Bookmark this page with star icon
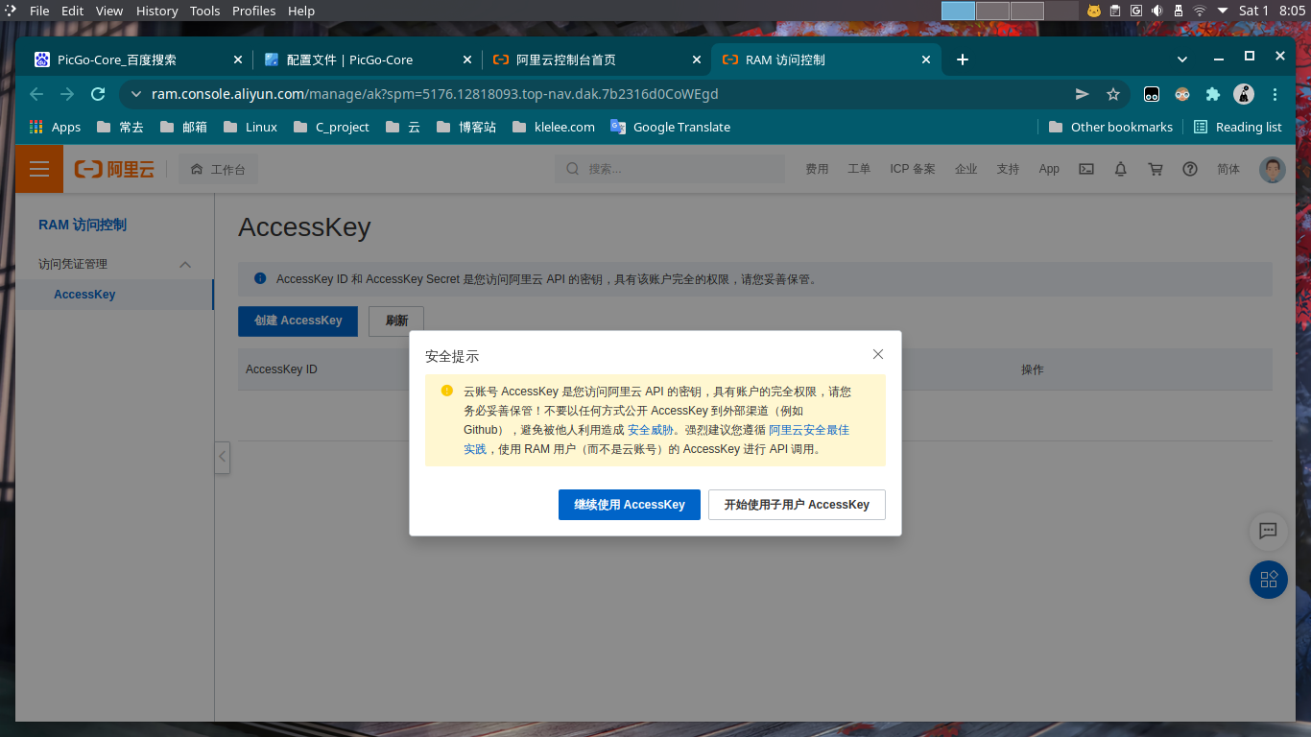Screen dimensions: 1311x737 (x=1113, y=94)
